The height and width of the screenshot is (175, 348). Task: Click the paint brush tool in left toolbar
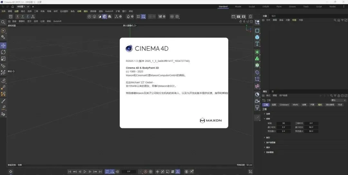click(3, 101)
